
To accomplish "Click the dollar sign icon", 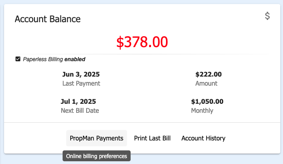I will click(267, 16).
